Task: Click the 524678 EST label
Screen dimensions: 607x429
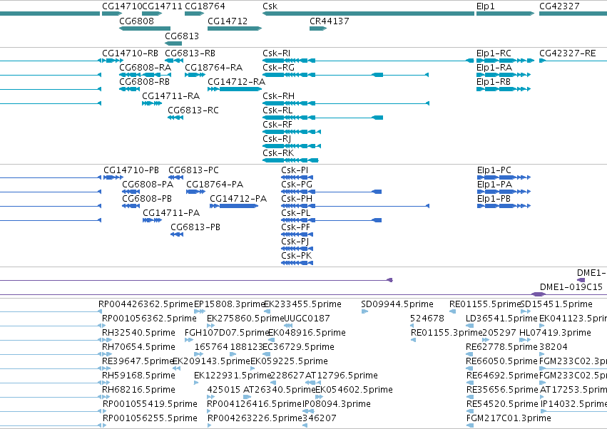Action: pos(427,319)
